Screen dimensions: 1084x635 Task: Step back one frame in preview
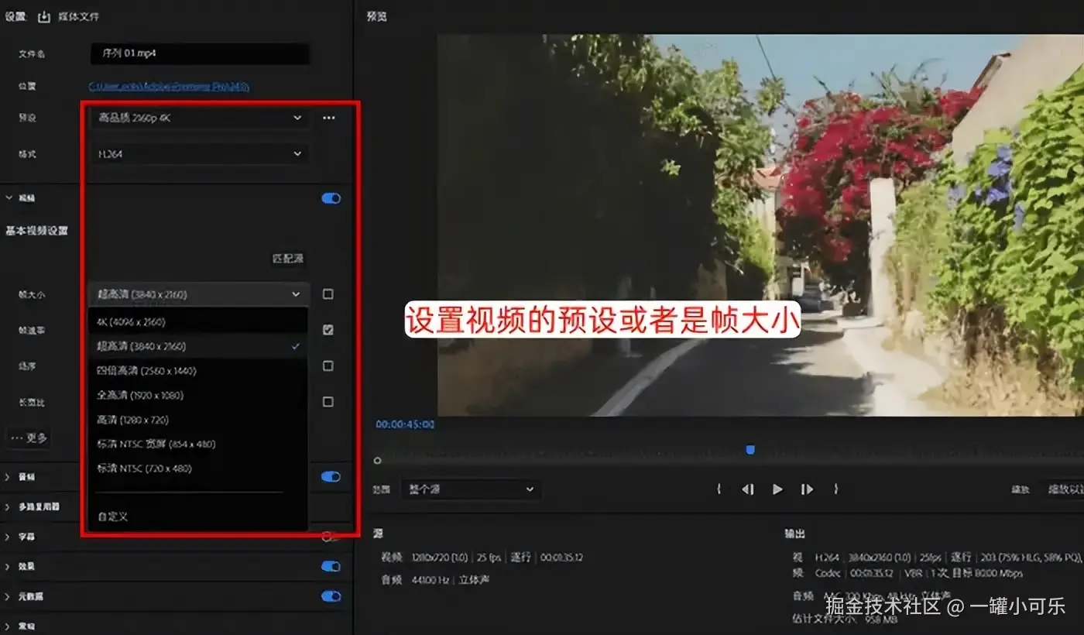point(747,489)
